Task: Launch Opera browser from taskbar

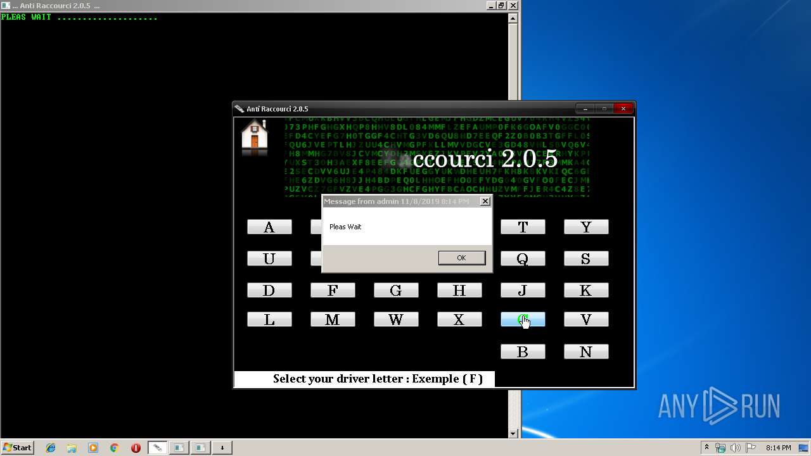Action: [136, 448]
